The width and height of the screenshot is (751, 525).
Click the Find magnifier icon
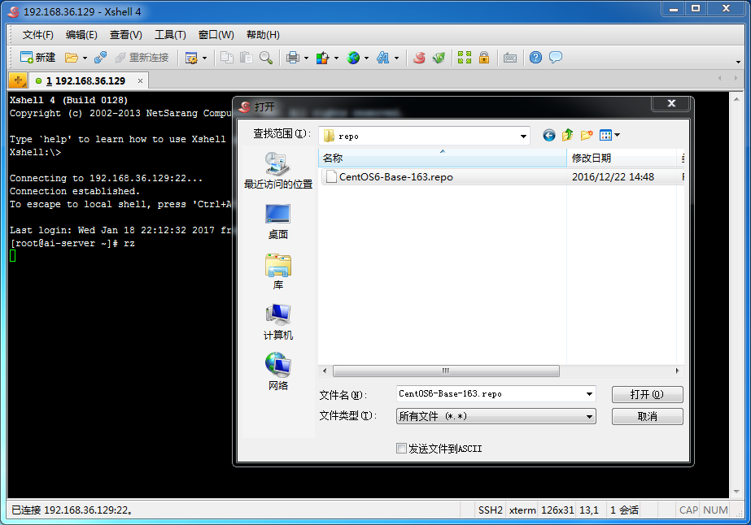[266, 58]
